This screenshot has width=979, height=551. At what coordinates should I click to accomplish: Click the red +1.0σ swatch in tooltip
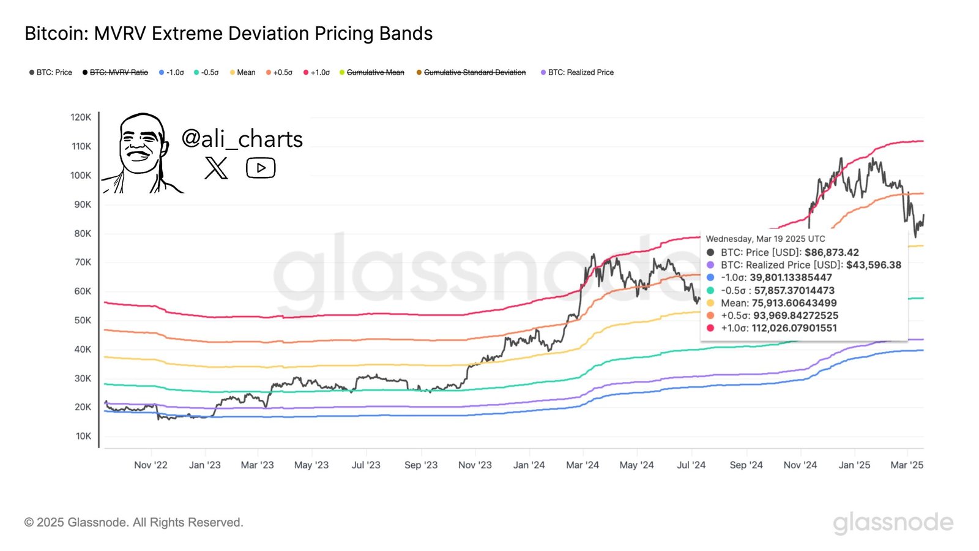[710, 328]
